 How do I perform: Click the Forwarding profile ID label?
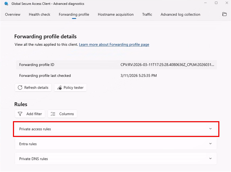[x=37, y=65]
